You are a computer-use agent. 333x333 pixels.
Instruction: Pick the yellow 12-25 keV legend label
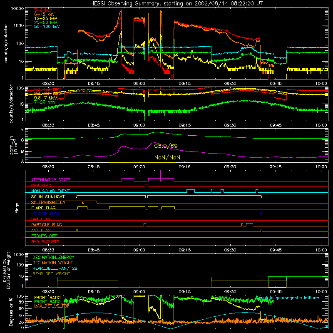46,18
